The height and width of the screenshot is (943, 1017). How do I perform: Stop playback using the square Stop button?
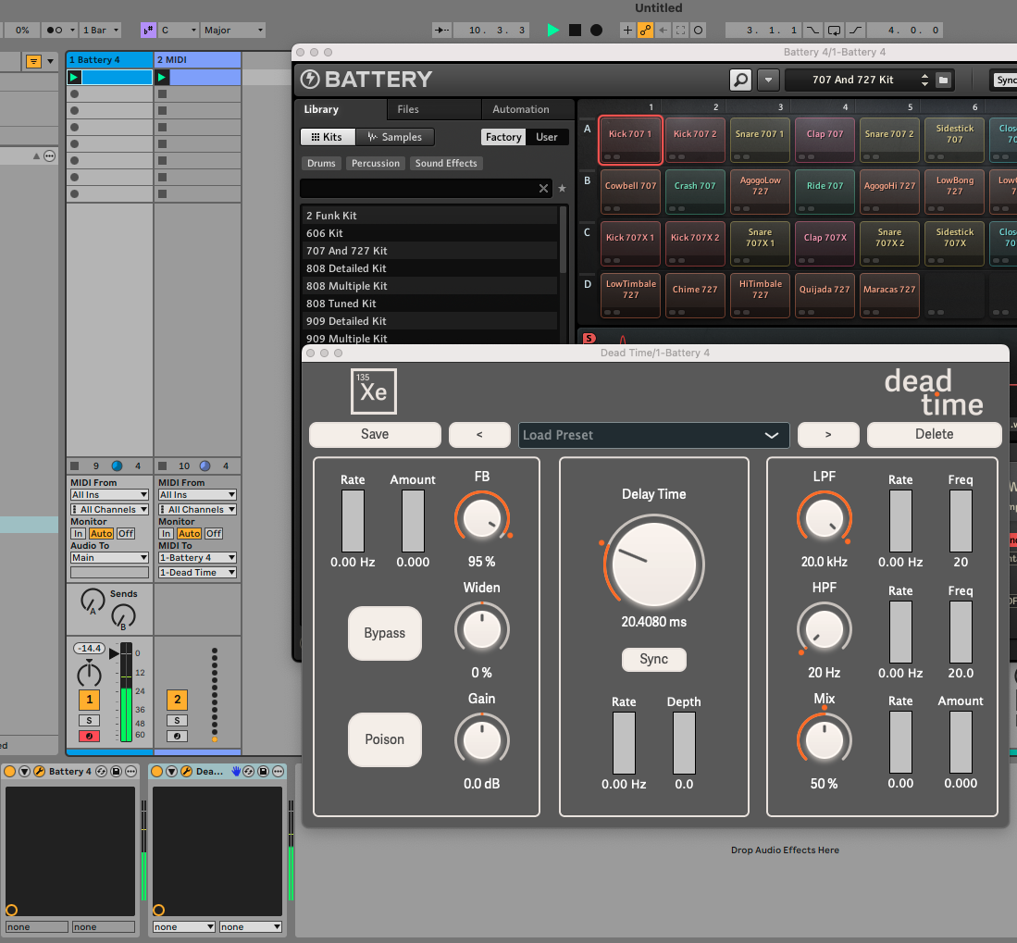pos(575,30)
